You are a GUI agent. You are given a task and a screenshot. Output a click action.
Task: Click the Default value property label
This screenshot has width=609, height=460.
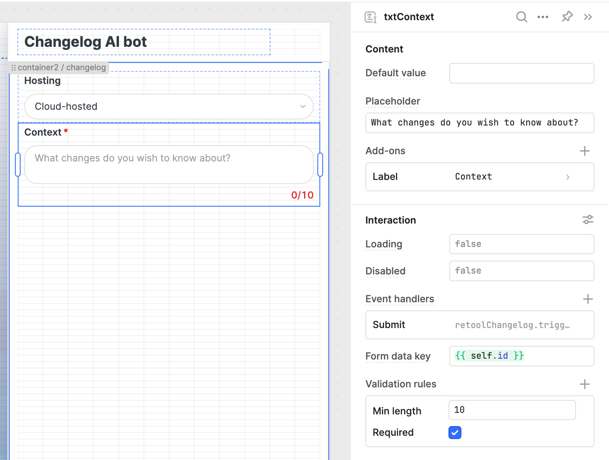point(395,73)
